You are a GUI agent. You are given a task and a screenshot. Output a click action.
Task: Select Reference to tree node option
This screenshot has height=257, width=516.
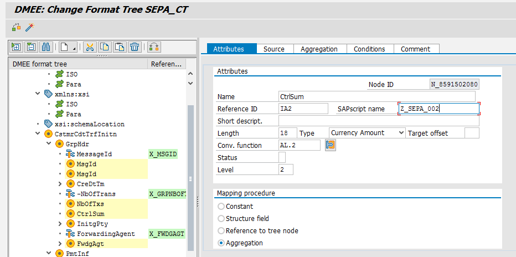pos(221,230)
